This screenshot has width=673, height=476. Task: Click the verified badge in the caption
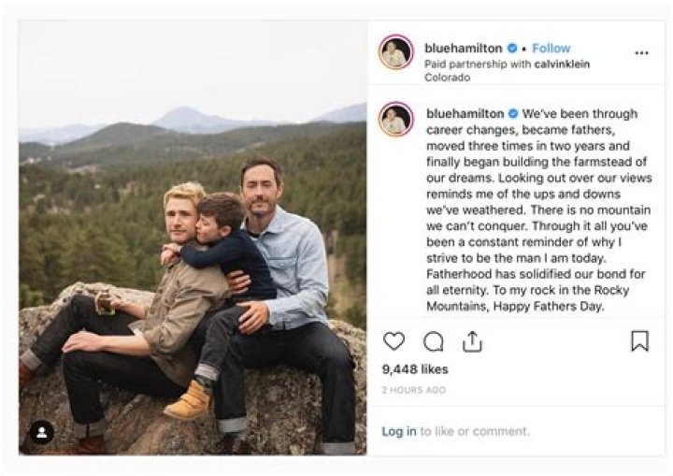(513, 114)
